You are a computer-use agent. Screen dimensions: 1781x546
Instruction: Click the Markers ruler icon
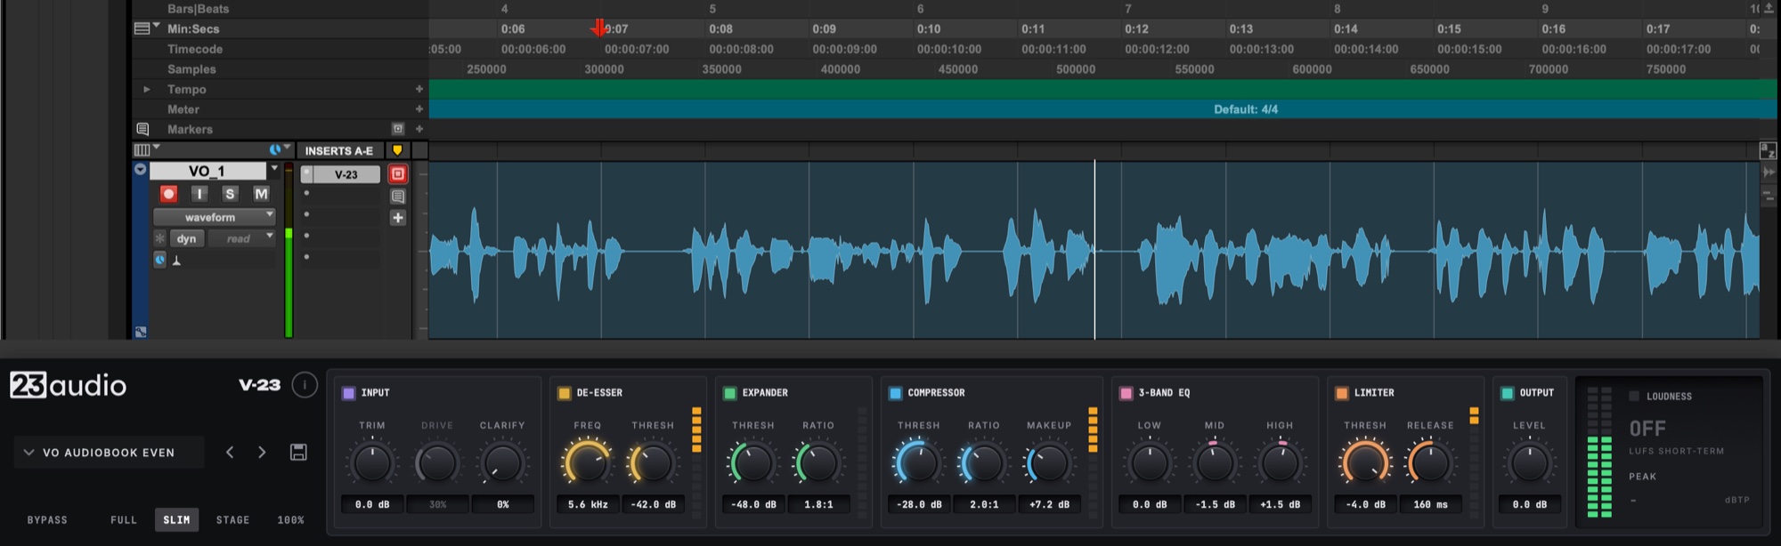(142, 129)
